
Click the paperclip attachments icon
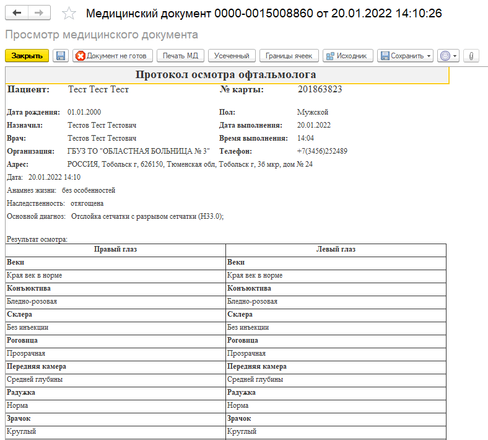pyautogui.click(x=471, y=56)
